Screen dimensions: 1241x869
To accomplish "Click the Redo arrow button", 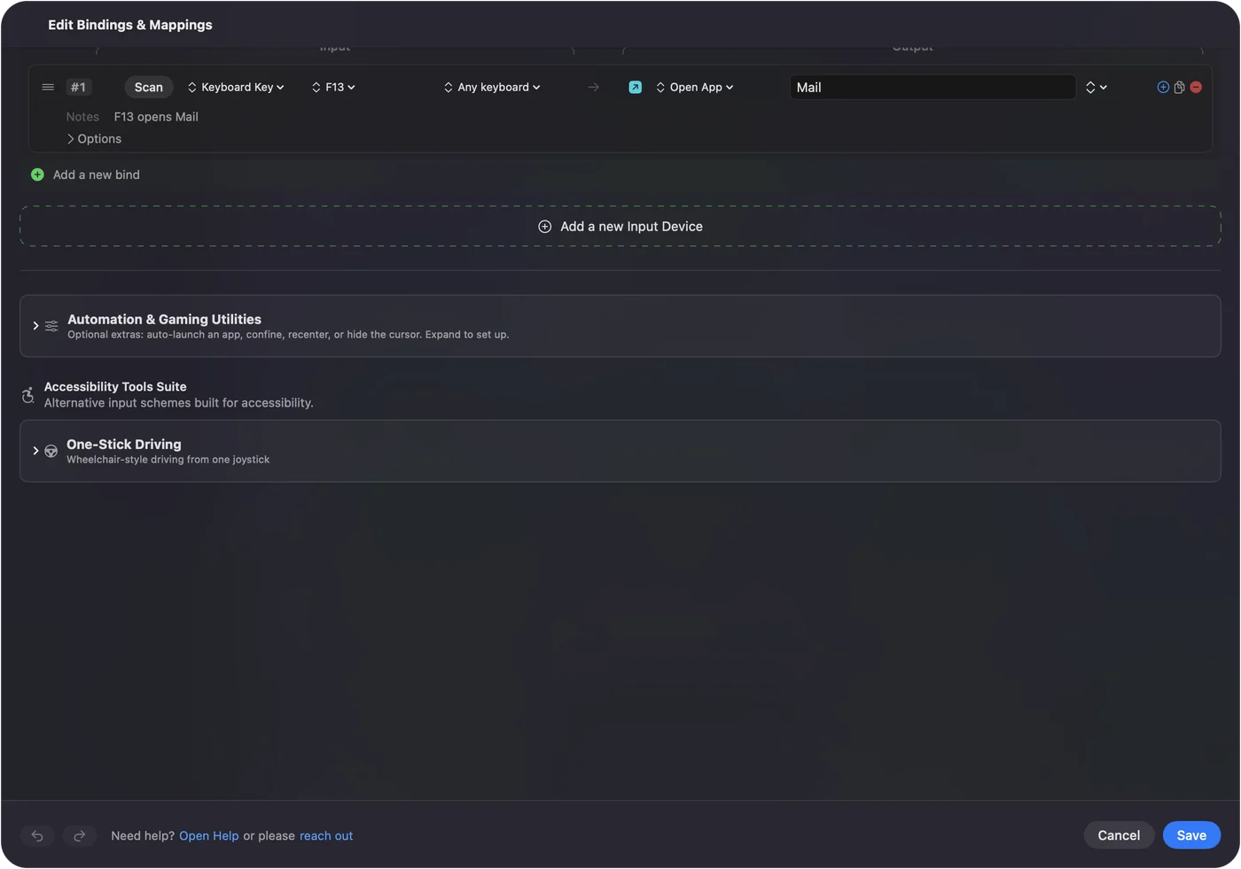I will coord(80,835).
